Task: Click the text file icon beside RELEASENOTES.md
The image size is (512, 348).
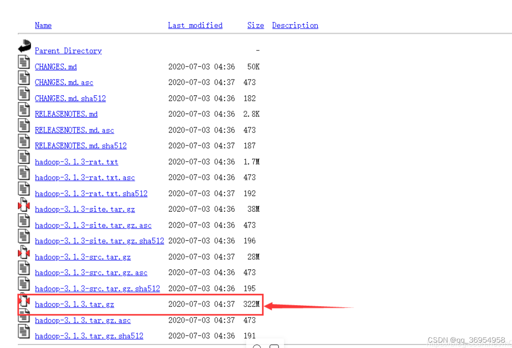Action: pyautogui.click(x=23, y=109)
